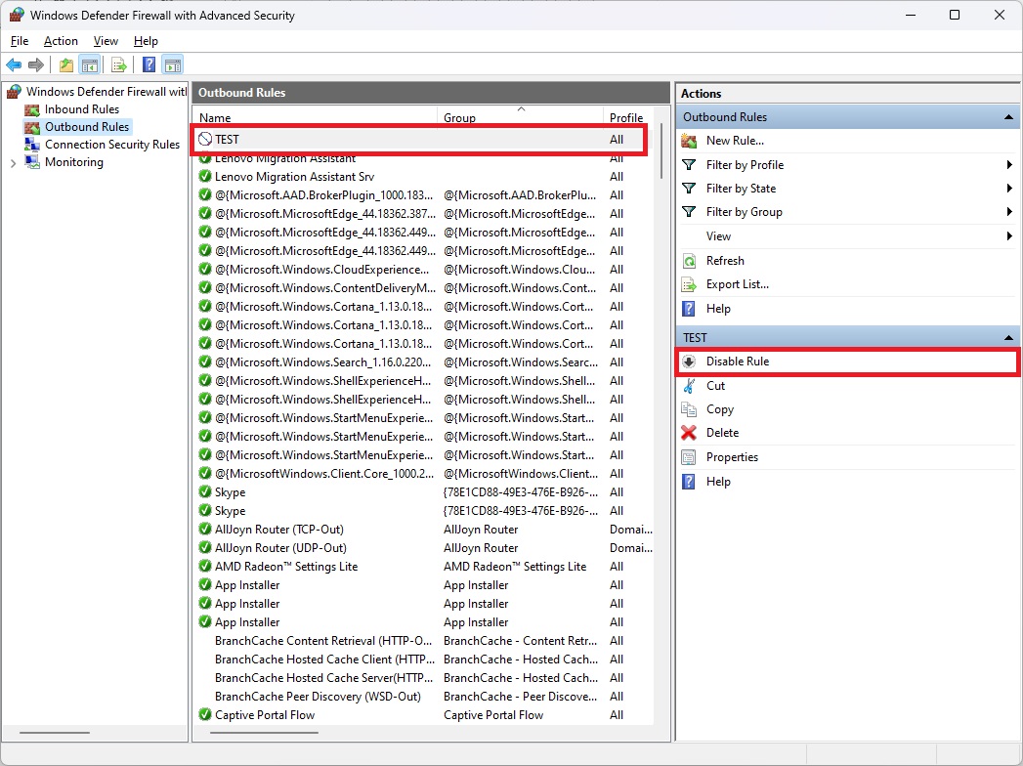Sort by the Name column header
The image size is (1023, 766).
pos(316,117)
